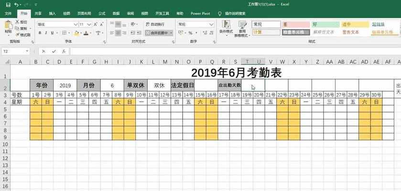Expand the Name Box dropdown arrow
401x191 pixels.
point(27,51)
